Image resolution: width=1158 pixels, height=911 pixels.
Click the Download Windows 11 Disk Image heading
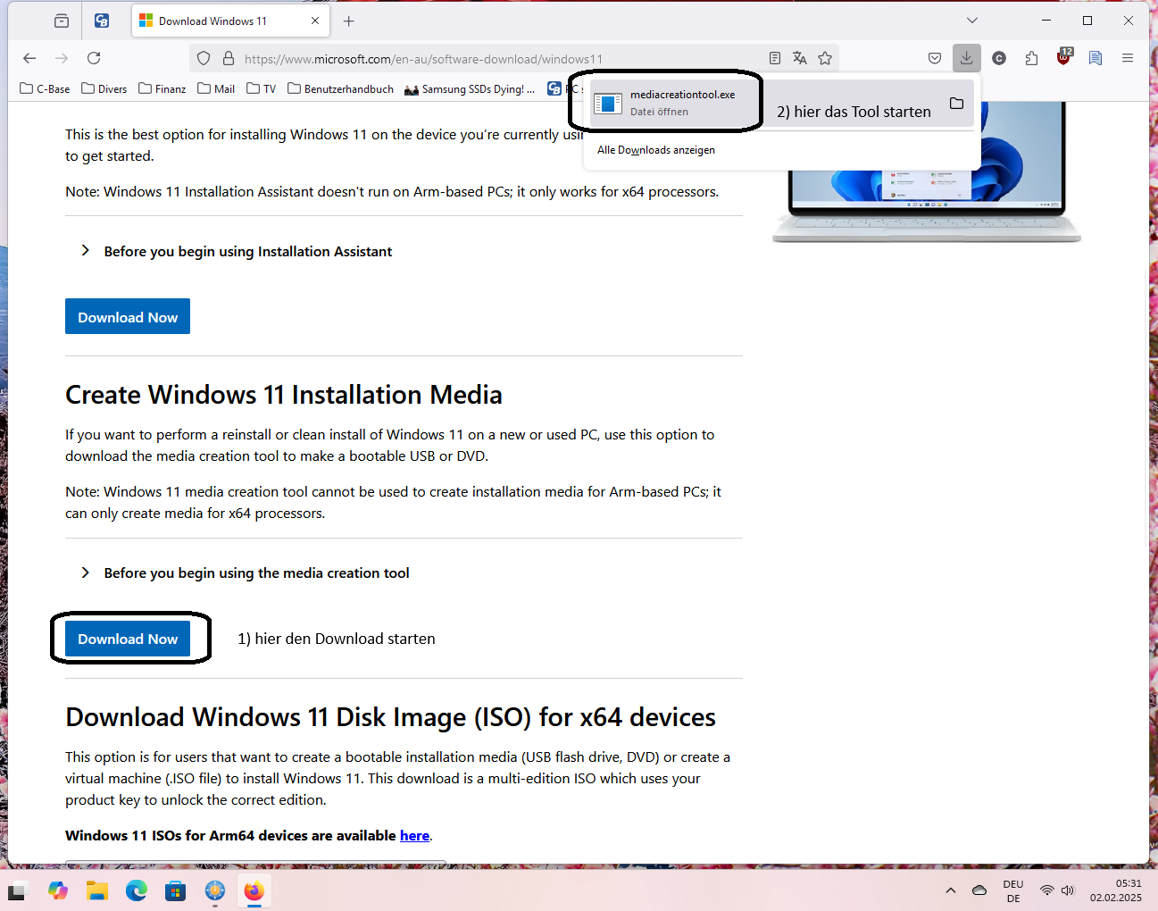[390, 717]
